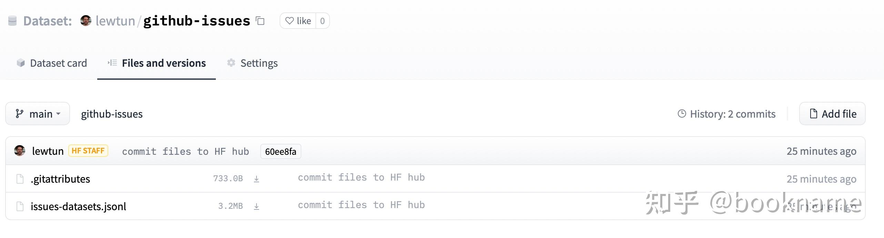
Task: Click the lewtun avatar in commit row
Action: (20, 151)
